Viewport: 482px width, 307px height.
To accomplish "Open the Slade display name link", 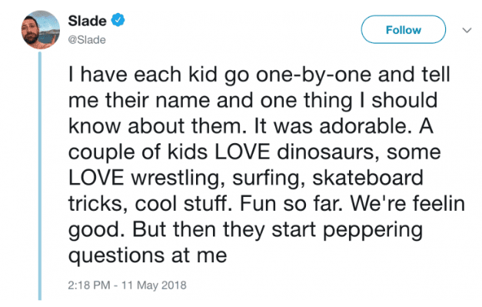I will click(88, 21).
